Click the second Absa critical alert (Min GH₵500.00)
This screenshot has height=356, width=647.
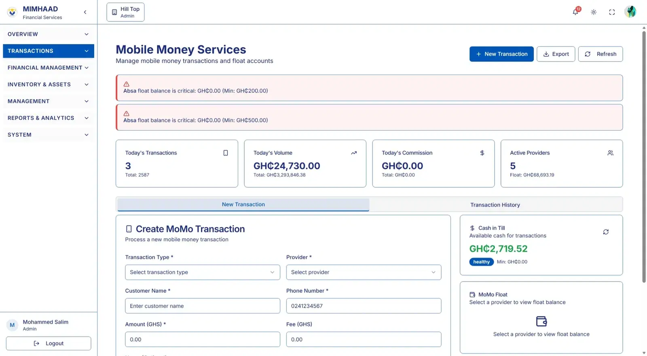tap(369, 117)
